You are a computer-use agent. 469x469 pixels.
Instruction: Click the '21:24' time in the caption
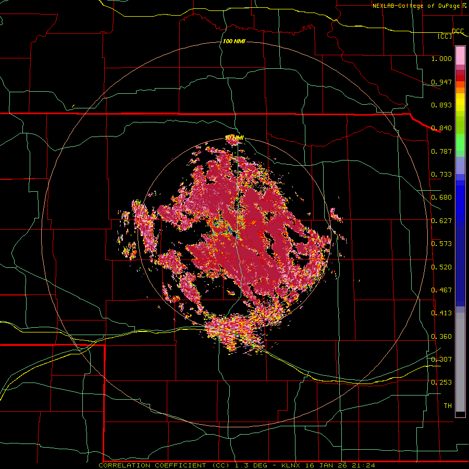[x=362, y=465]
